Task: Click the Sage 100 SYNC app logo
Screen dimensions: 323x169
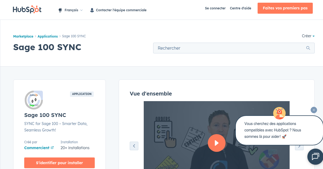Action: tap(34, 100)
